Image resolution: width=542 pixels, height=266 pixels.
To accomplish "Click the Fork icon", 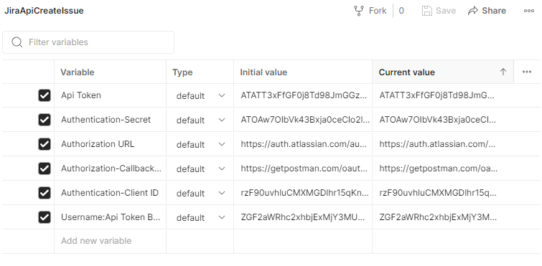I will [359, 11].
